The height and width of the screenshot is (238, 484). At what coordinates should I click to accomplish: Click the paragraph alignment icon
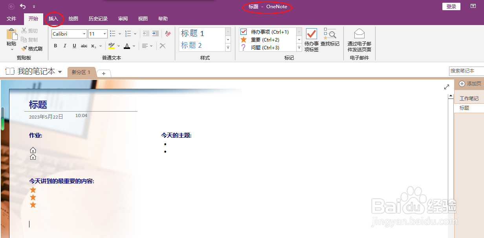pos(145,46)
